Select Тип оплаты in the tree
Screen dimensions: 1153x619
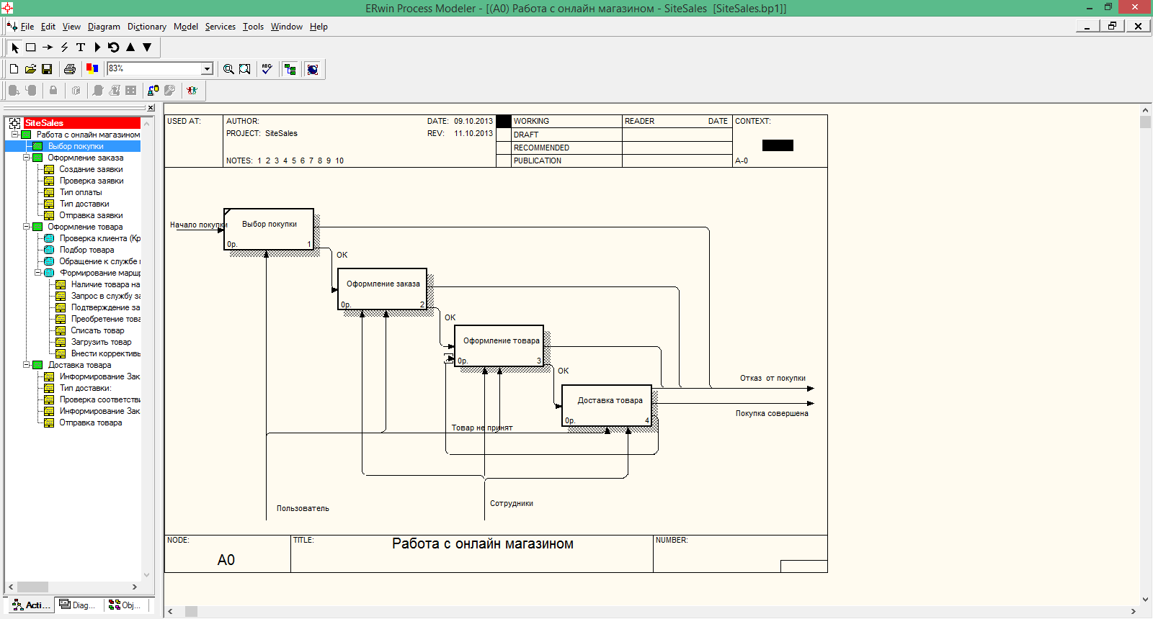(81, 192)
